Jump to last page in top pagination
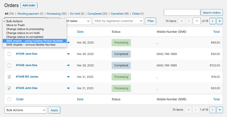The height and width of the screenshot is (117, 227). tap(220, 21)
